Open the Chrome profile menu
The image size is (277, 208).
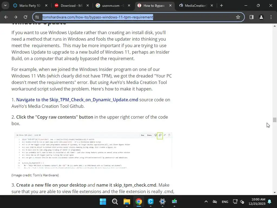click(261, 17)
